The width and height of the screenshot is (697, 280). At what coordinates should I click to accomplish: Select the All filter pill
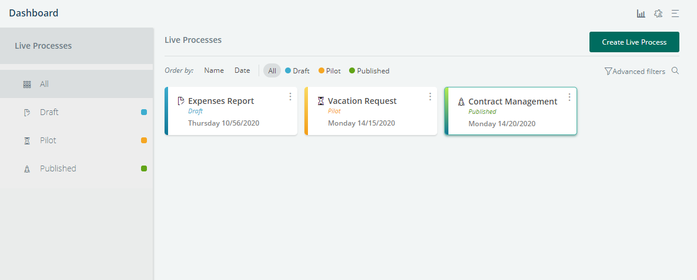pyautogui.click(x=272, y=70)
